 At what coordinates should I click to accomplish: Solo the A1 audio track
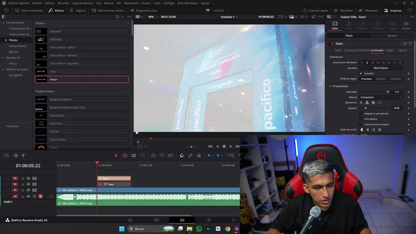coord(34,196)
